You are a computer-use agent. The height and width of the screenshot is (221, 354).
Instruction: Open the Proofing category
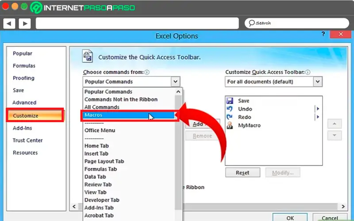point(23,78)
